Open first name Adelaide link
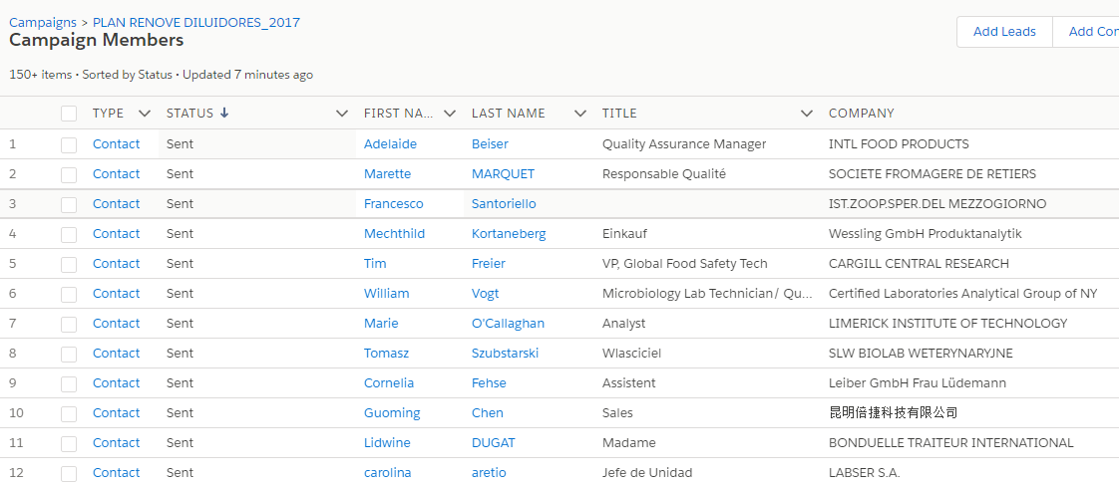 pos(390,144)
